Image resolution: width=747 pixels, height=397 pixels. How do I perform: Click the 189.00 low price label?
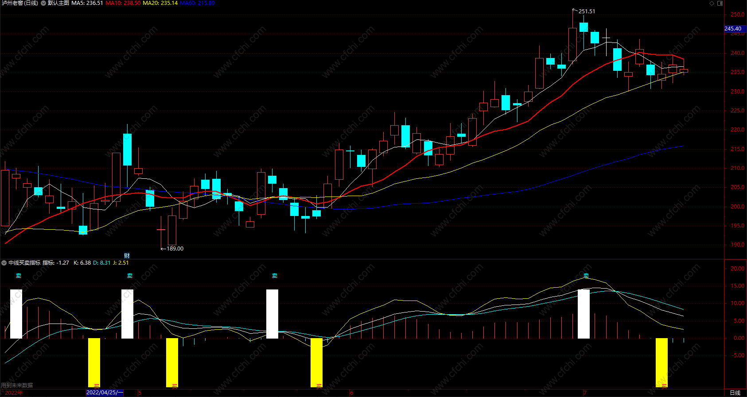tap(175, 249)
